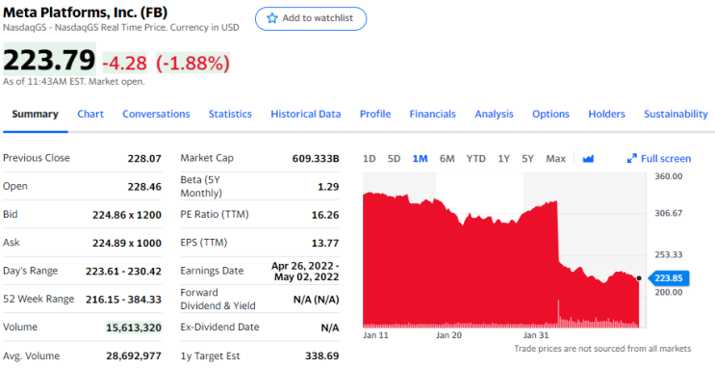Screen dimensions: 715x368
Task: Set chart range to 1Y
Action: [503, 158]
